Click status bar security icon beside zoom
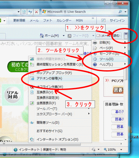Viewport: 139px width, 158px height. 94,149
